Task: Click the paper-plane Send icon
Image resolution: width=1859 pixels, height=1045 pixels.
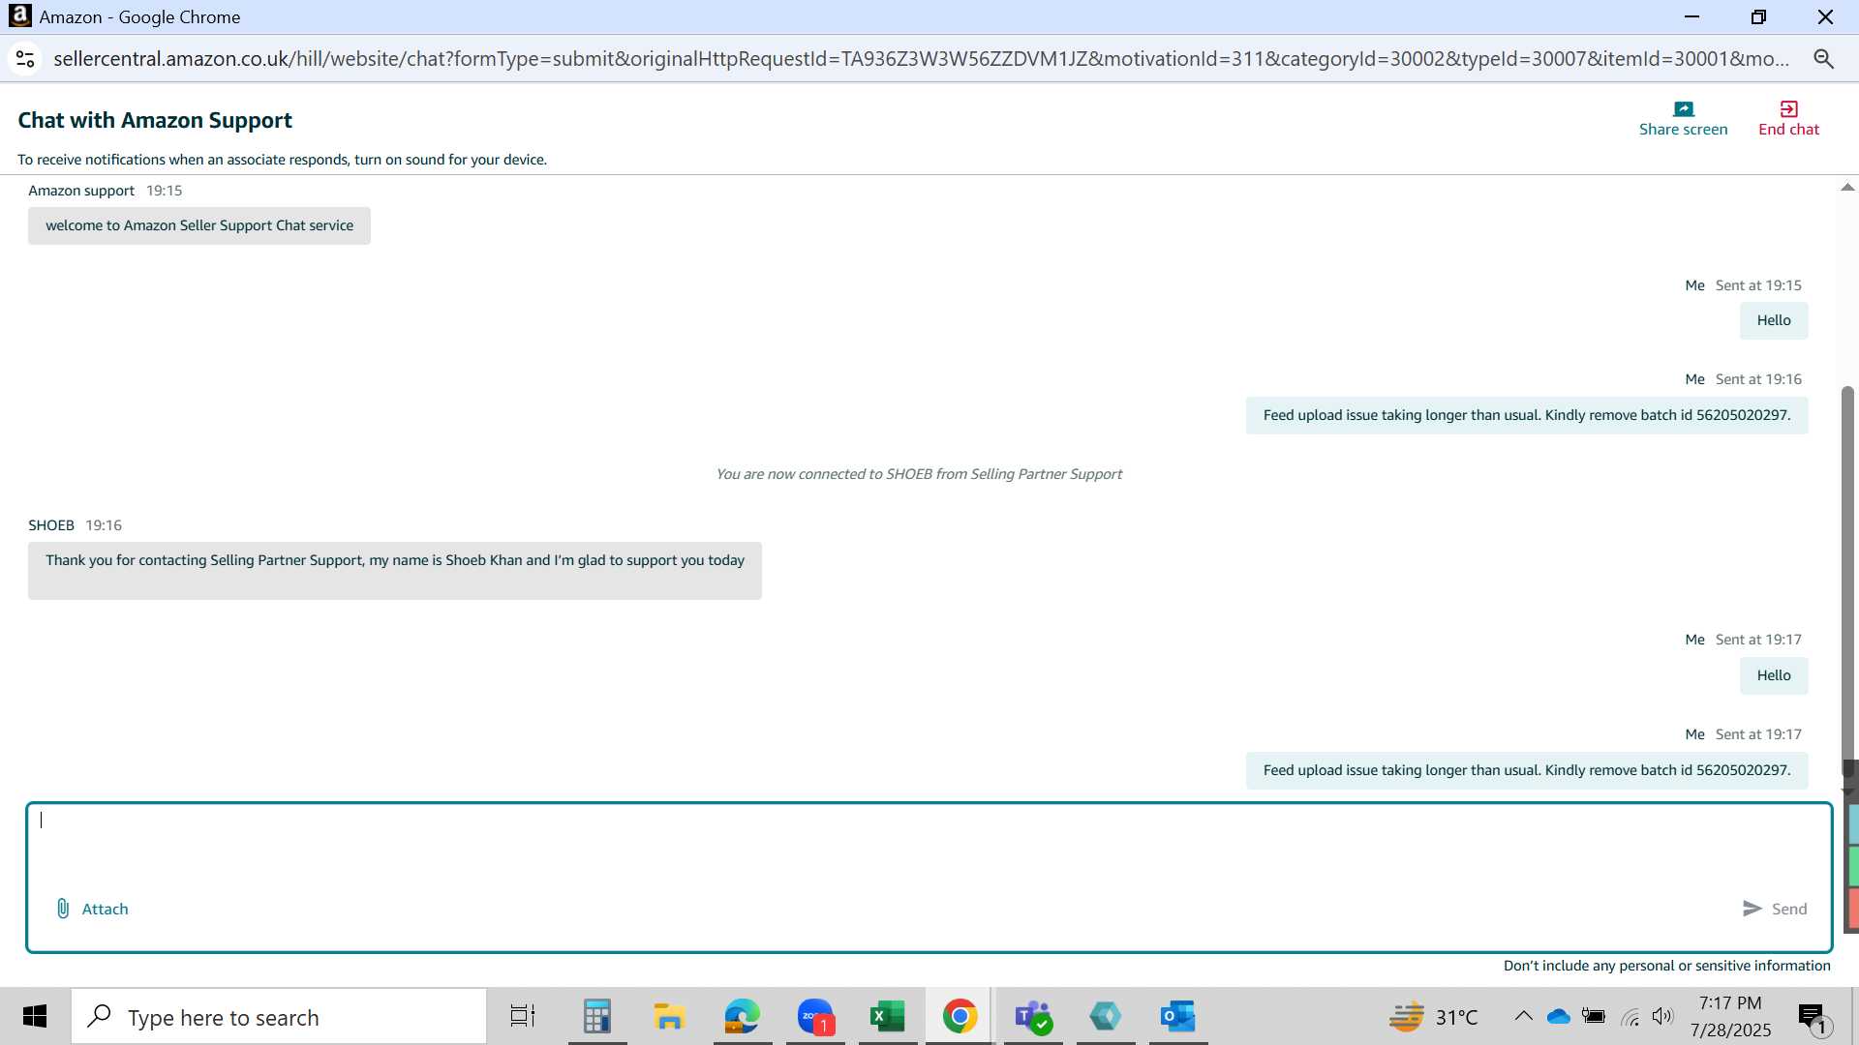Action: (x=1752, y=909)
